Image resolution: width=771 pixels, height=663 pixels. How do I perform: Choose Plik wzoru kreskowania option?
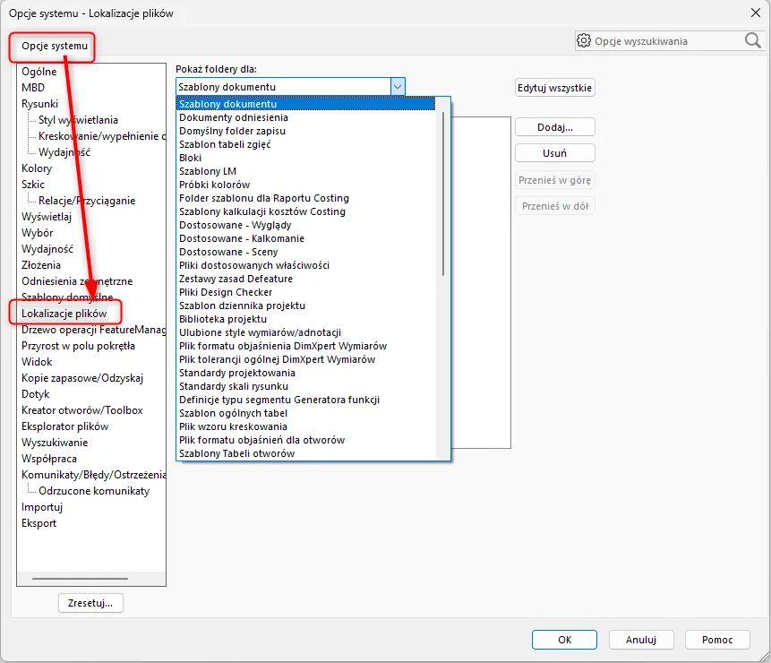click(306, 426)
